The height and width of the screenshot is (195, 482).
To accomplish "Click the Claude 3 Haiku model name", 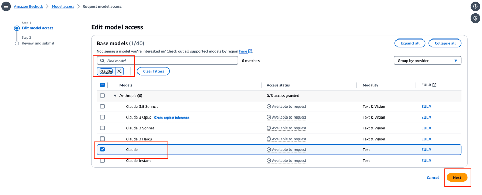I will (139, 139).
